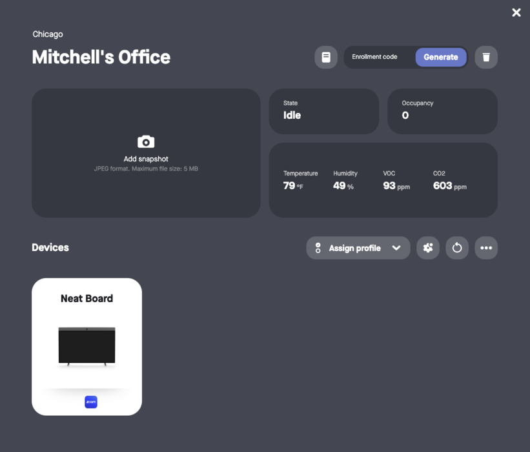Click the reboot devices circular arrow icon
The height and width of the screenshot is (452, 530).
coord(457,248)
